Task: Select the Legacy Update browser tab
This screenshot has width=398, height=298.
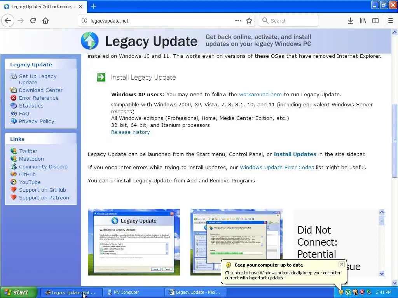Action: coord(44,7)
